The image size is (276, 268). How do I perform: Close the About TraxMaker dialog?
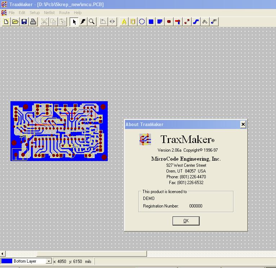tap(243, 124)
